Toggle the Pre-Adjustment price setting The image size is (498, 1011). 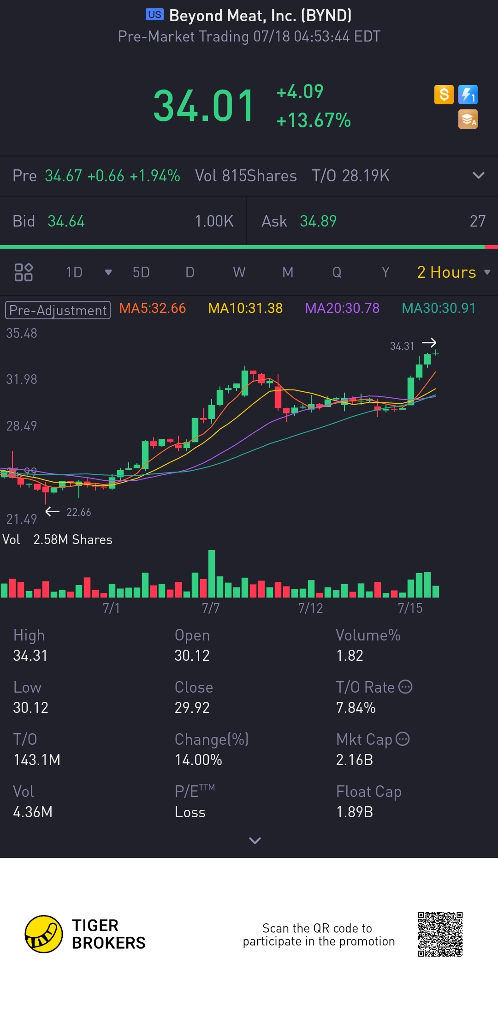58,310
